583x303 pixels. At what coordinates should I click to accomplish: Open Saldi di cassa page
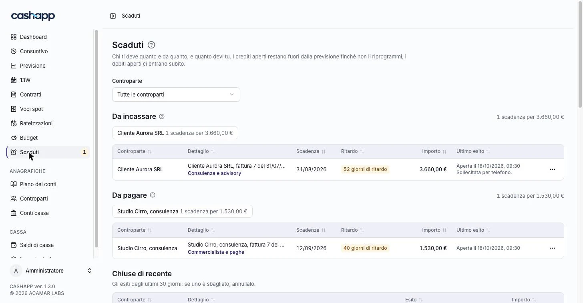click(x=48, y=245)
